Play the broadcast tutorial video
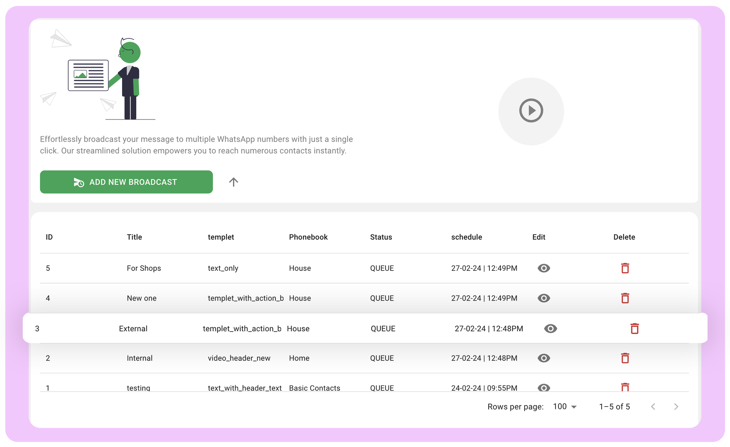The width and height of the screenshot is (730, 447). tap(531, 111)
